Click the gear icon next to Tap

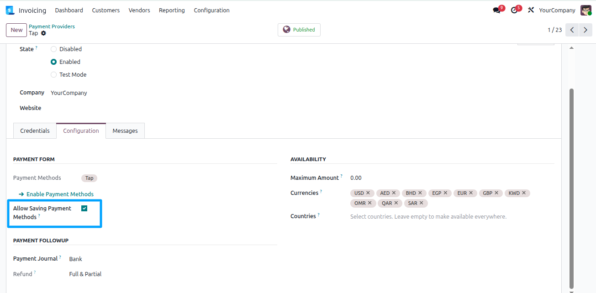pyautogui.click(x=43, y=33)
